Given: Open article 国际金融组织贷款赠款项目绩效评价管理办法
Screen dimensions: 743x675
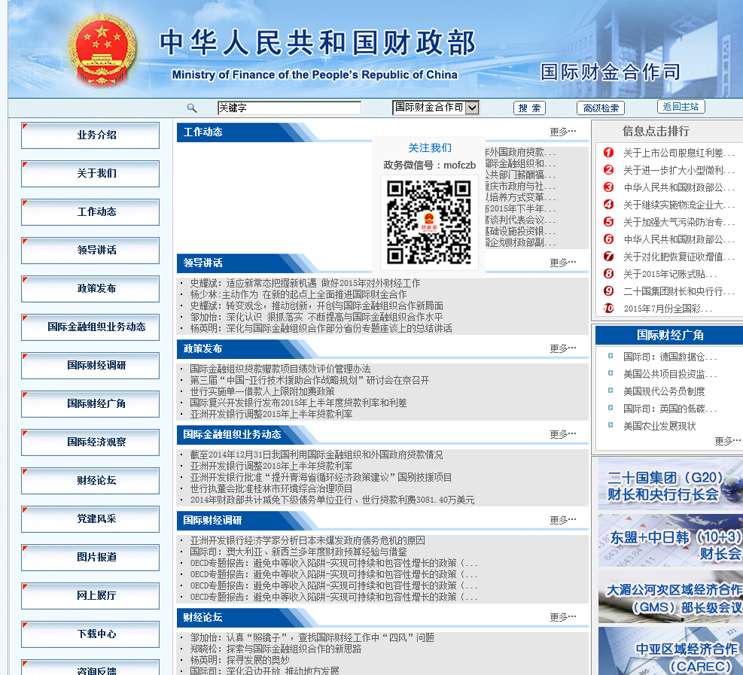Looking at the screenshot, I should coord(280,369).
